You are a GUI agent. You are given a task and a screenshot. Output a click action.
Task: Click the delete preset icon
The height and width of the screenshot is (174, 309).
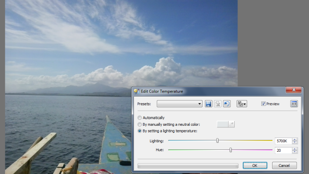218,104
